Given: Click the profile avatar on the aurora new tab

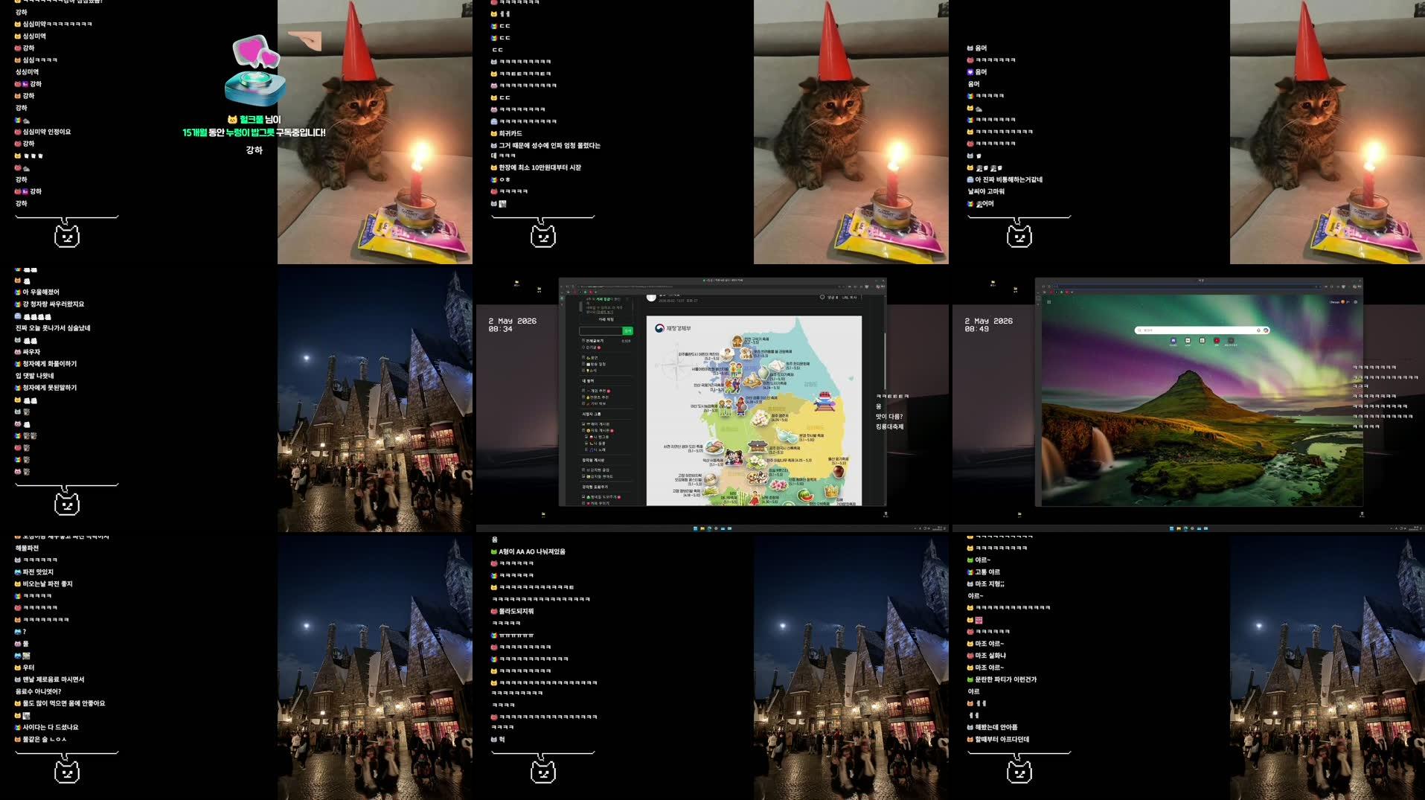Looking at the screenshot, I should coord(1342,302).
